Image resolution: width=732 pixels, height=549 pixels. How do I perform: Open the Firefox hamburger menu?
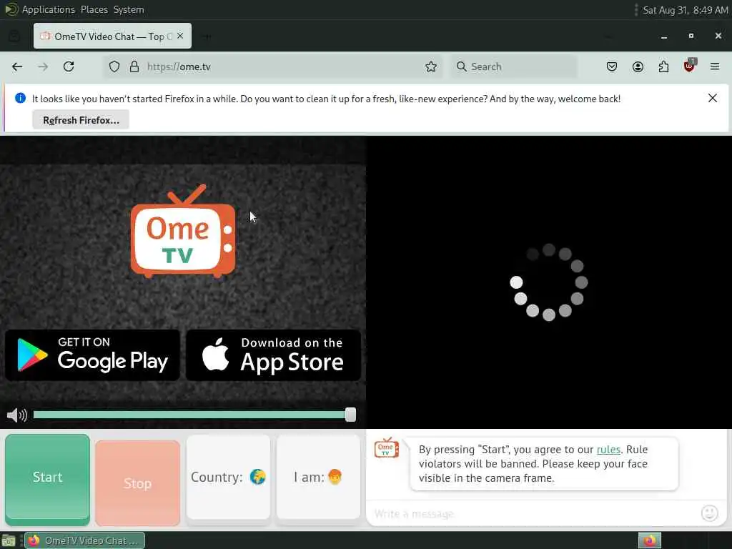[x=715, y=66]
